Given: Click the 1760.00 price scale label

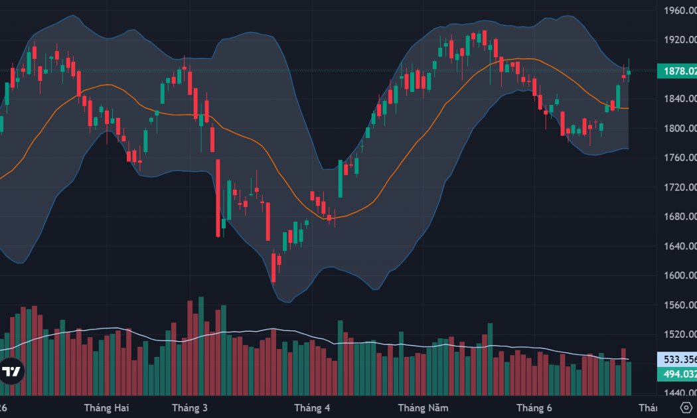Looking at the screenshot, I should coord(680,158).
